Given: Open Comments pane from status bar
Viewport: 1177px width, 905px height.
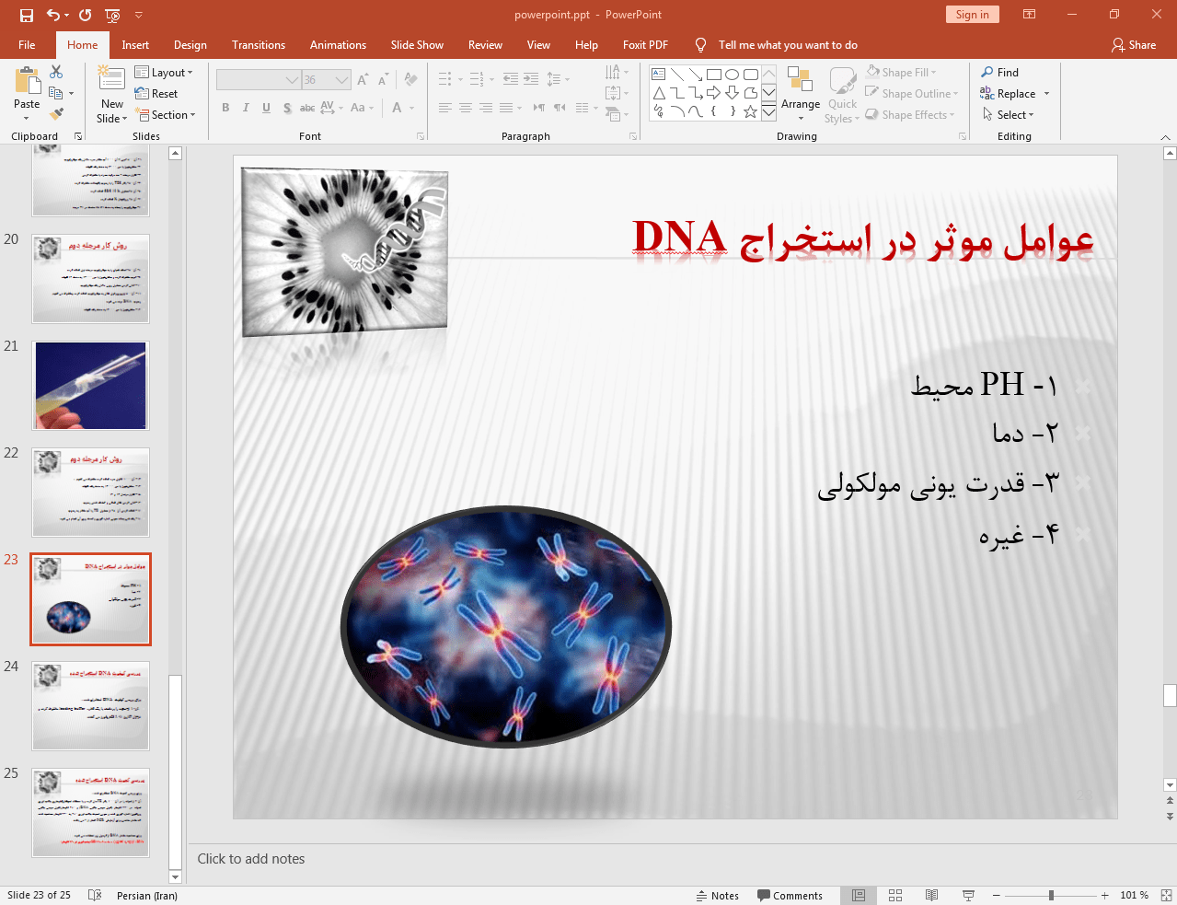Looking at the screenshot, I should point(790,895).
